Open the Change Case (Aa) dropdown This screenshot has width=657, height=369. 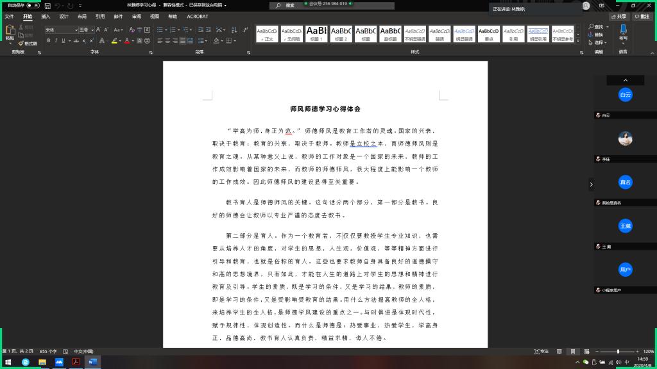coord(119,29)
